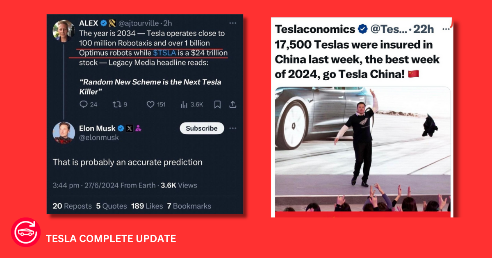Open the @elonmusk handle
This screenshot has width=492, height=258.
coord(98,138)
